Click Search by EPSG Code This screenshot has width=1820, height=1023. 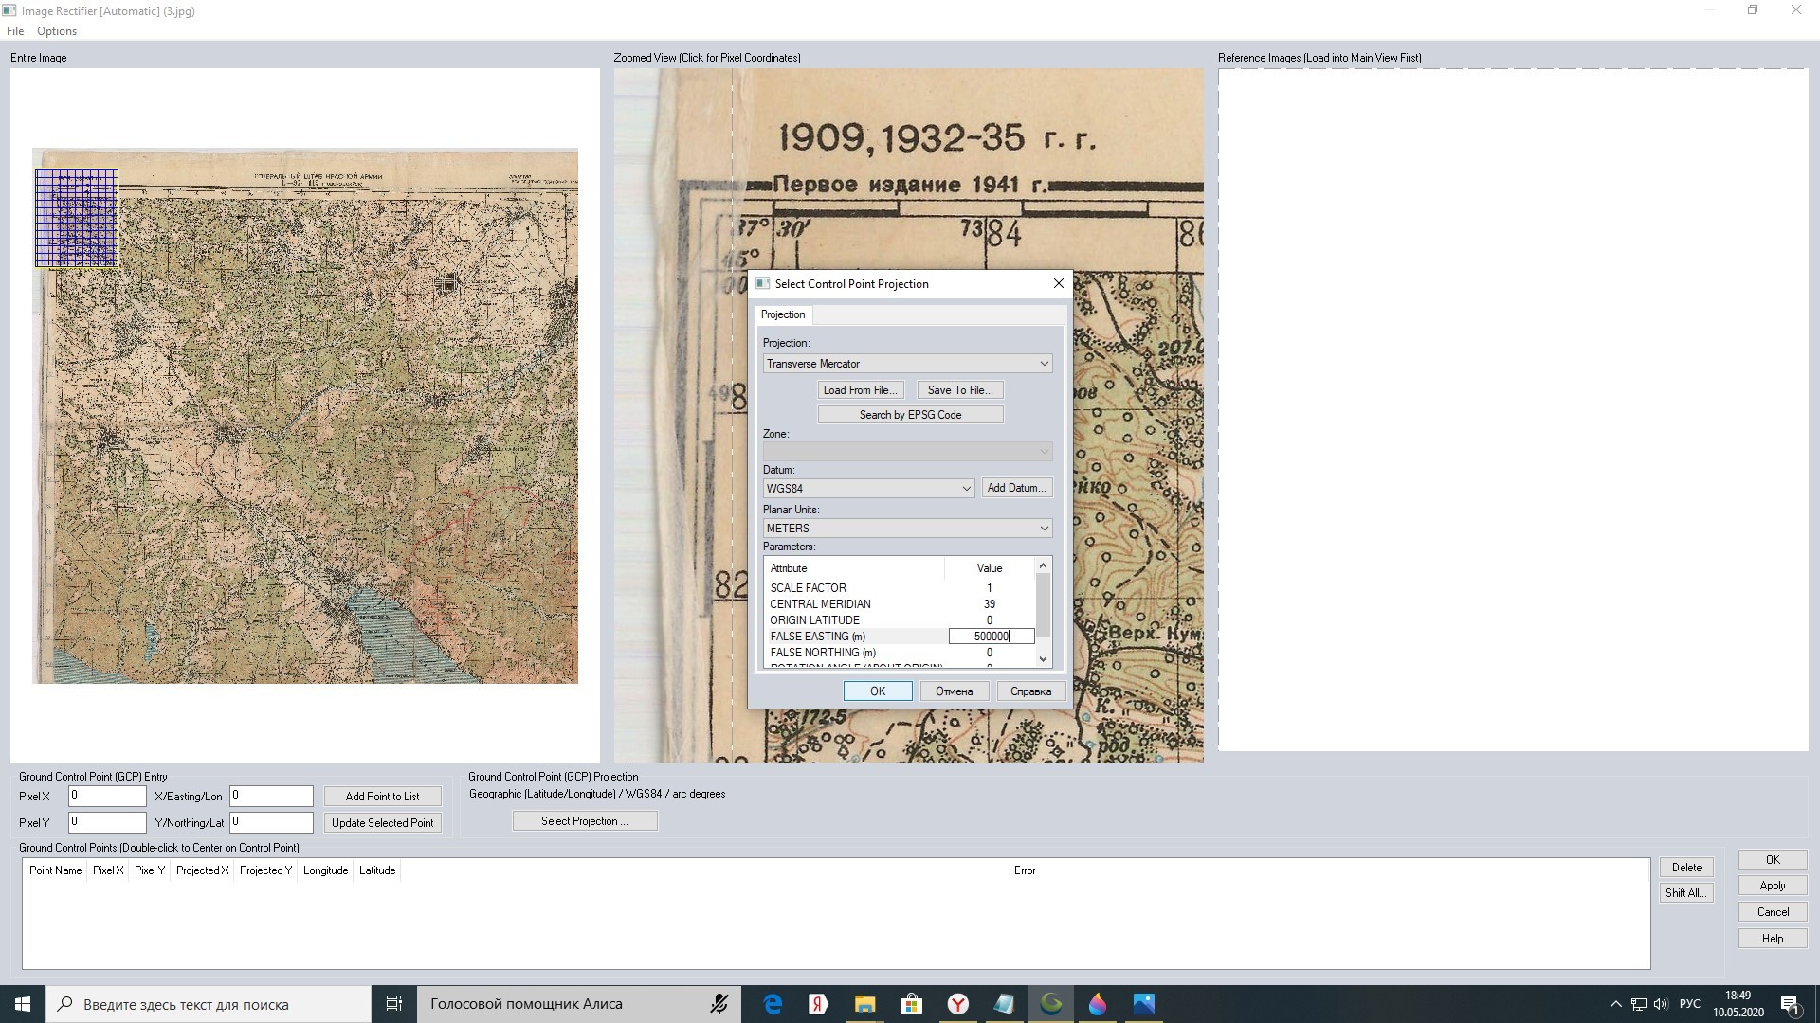point(910,415)
